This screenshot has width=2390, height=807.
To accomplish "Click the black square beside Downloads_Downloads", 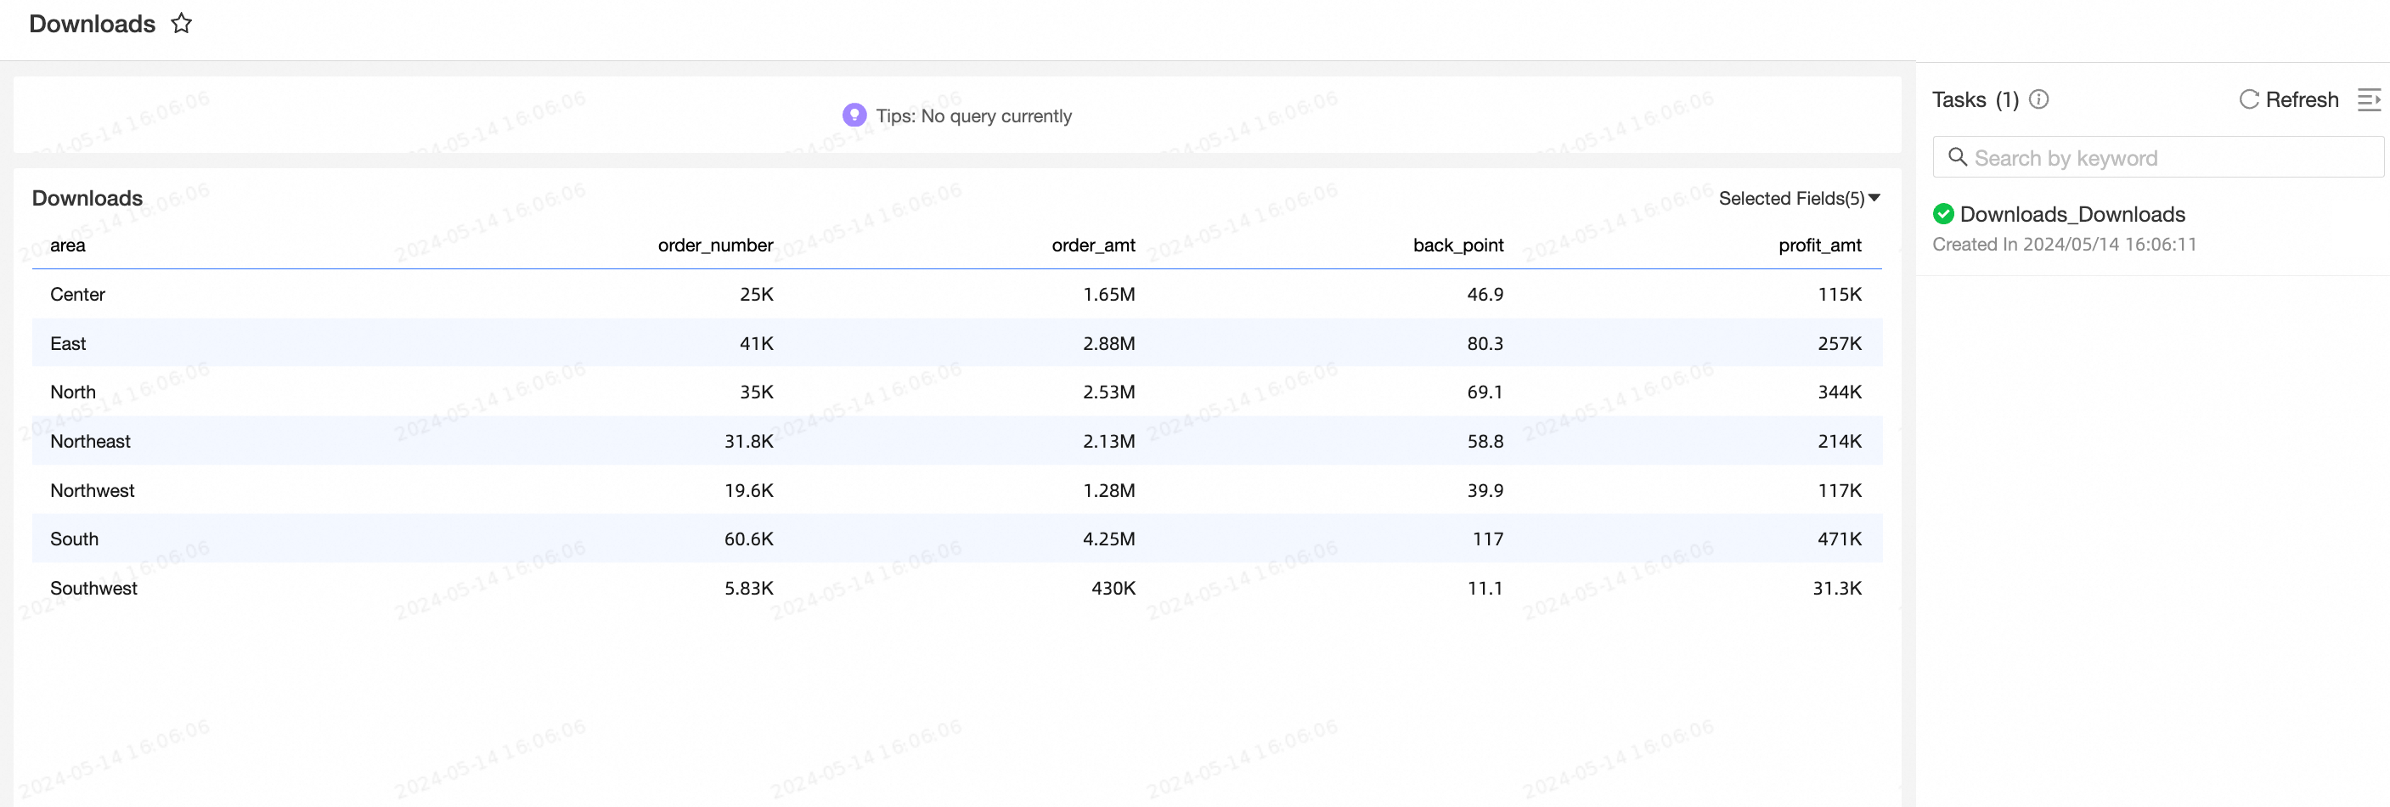I will (2359, 229).
